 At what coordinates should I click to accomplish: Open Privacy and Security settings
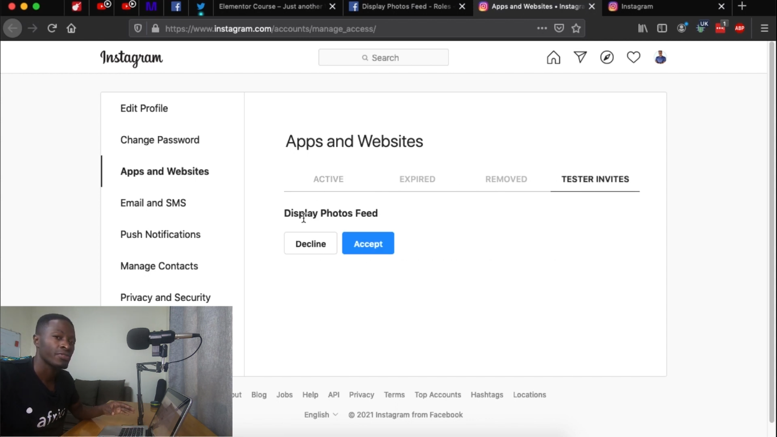click(166, 298)
